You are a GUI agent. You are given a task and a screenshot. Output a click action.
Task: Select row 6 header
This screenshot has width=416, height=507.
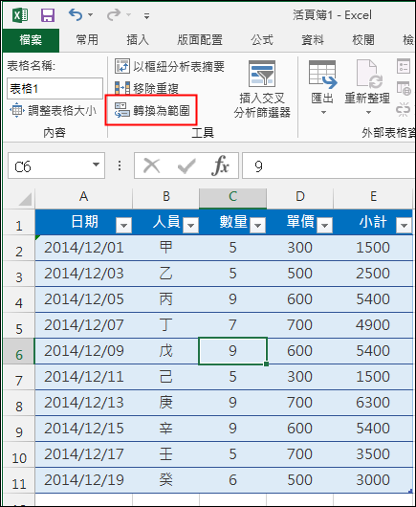19,351
